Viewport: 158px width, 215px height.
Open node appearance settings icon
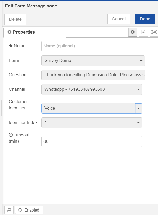154,32
